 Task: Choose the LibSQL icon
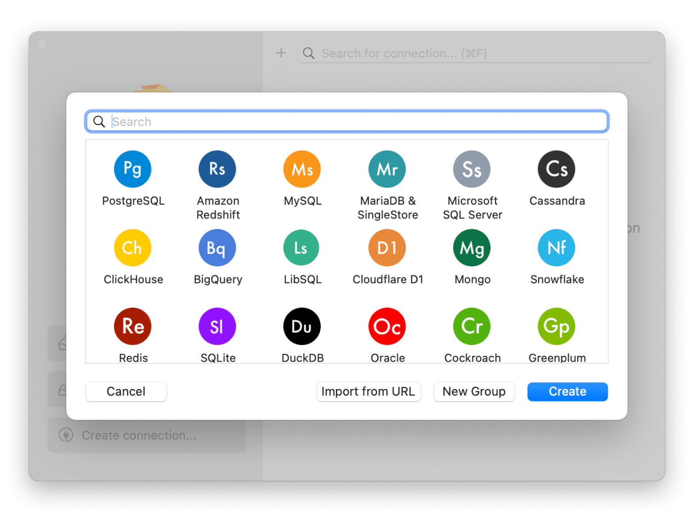302,248
